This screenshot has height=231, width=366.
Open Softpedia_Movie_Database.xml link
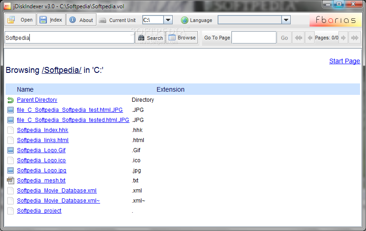(x=57, y=191)
